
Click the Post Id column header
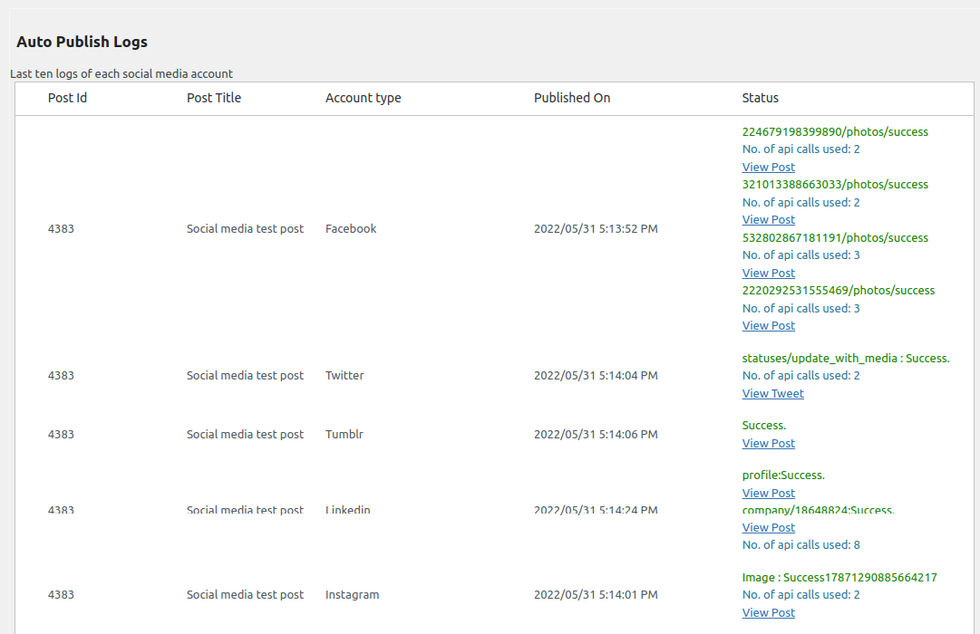tap(67, 98)
